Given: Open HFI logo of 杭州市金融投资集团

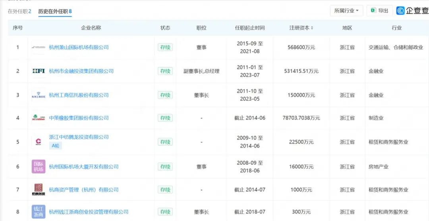Looking at the screenshot, I should 38,71.
